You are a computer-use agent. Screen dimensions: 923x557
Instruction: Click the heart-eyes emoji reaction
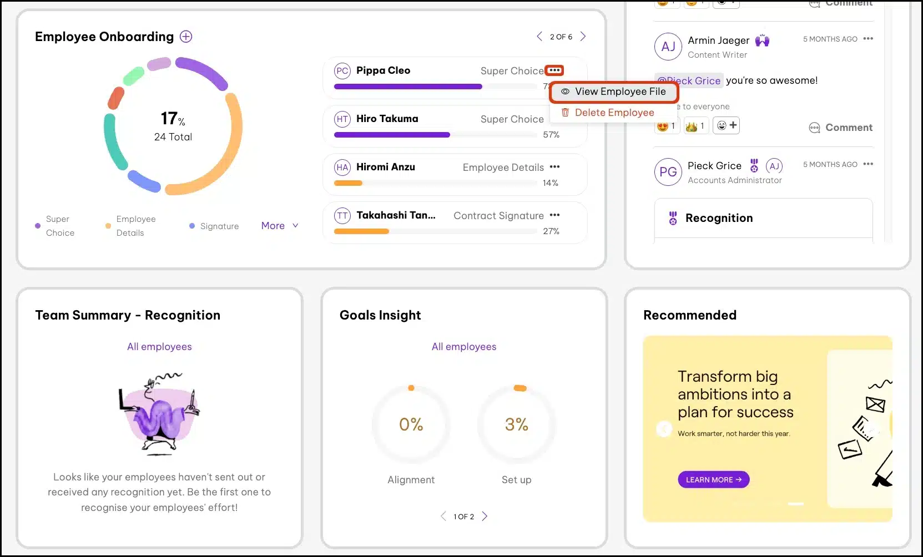click(664, 125)
